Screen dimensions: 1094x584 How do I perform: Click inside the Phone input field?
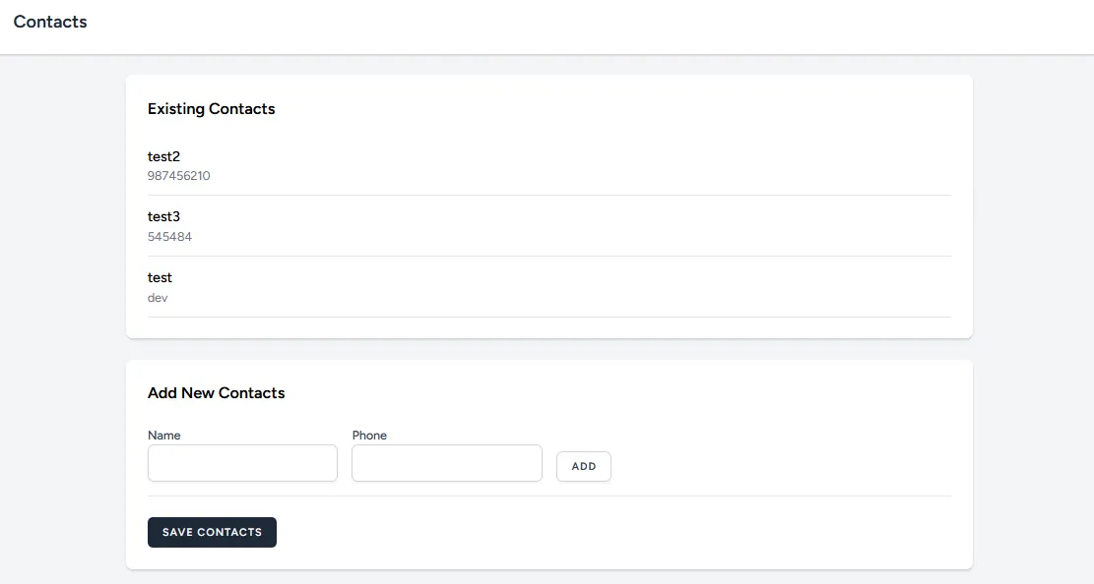coord(446,462)
